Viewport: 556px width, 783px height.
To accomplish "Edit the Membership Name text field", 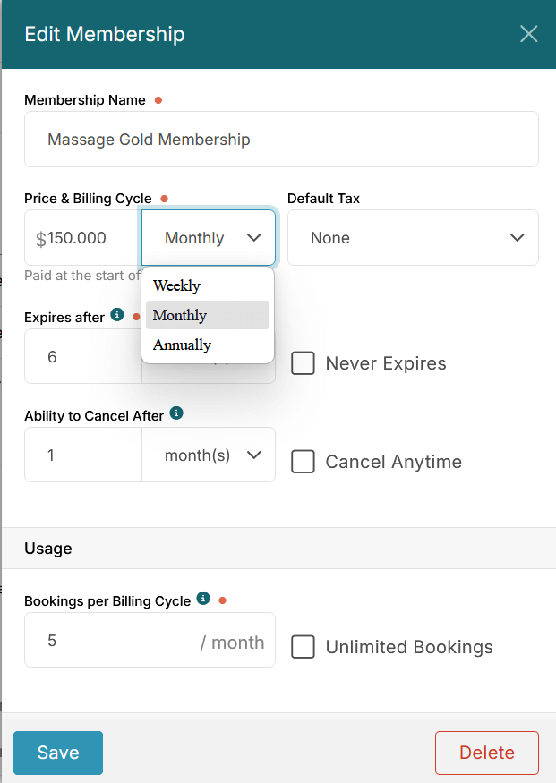I will pos(281,140).
